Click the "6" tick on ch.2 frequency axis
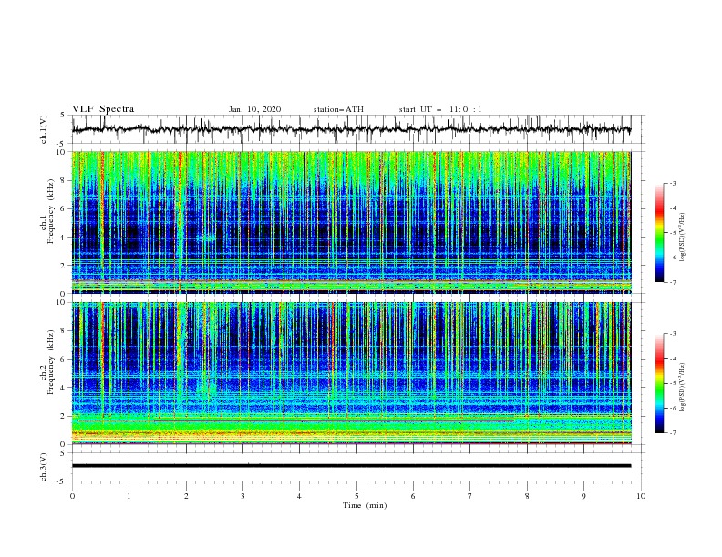This screenshot has height=557, width=722. [x=64, y=360]
